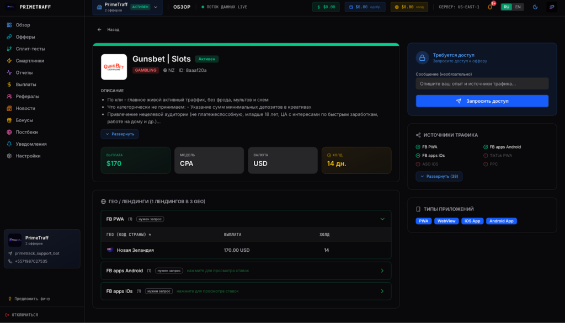565x323 pixels.
Task: Click the Уведомления bell icon in sidebar
Action: pos(9,144)
